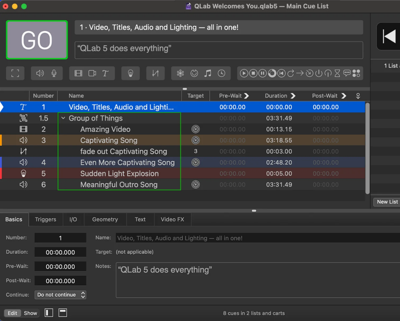Viewport: 400px width, 321px height.
Task: Open the I/O inspector tab
Action: pyautogui.click(x=73, y=219)
